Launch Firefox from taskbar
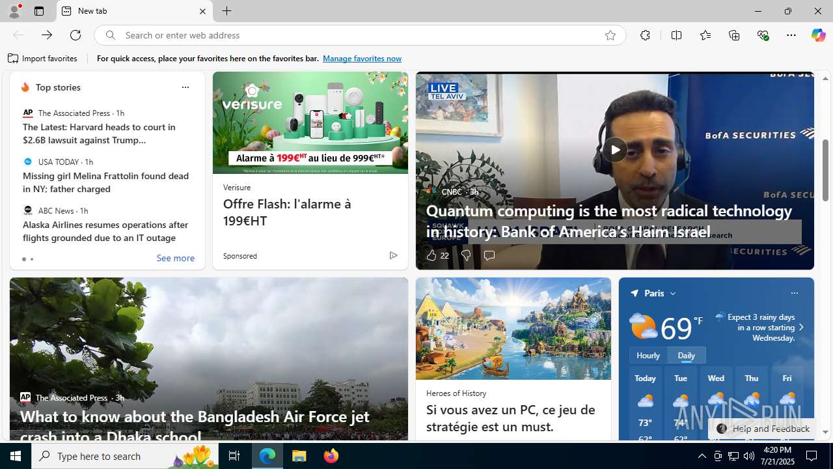 331,456
